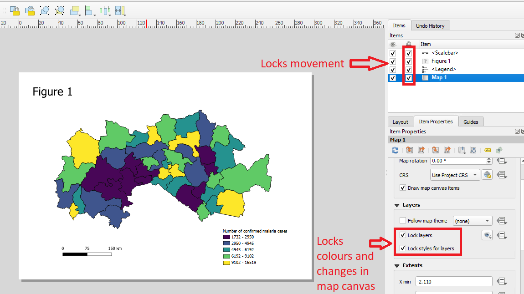The image size is (524, 294).
Task: Click data-defined override icon for CRS
Action: coord(502,175)
